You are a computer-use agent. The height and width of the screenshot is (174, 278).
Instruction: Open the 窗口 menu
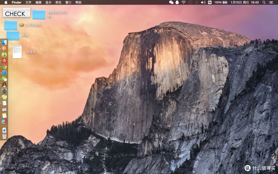tap(68, 2)
